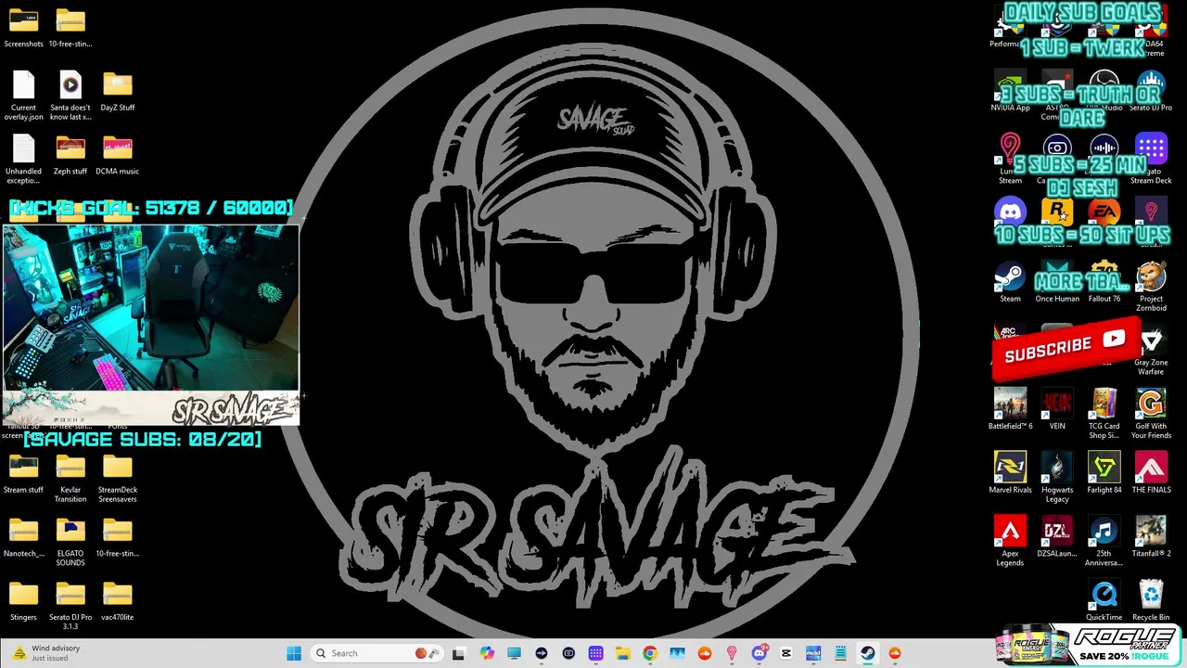Select the Zeph stuff folder
The width and height of the screenshot is (1187, 668).
(70, 155)
